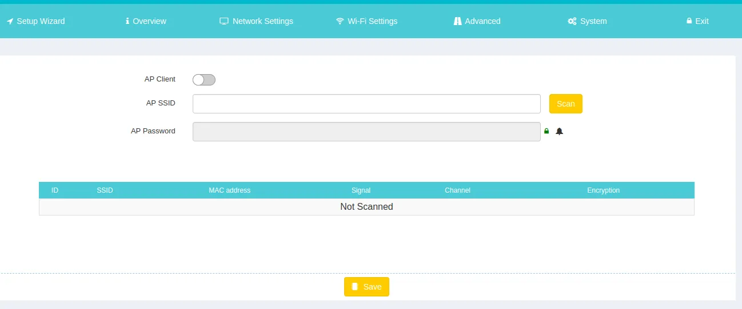Click the System gears icon
742x309 pixels.
click(572, 21)
